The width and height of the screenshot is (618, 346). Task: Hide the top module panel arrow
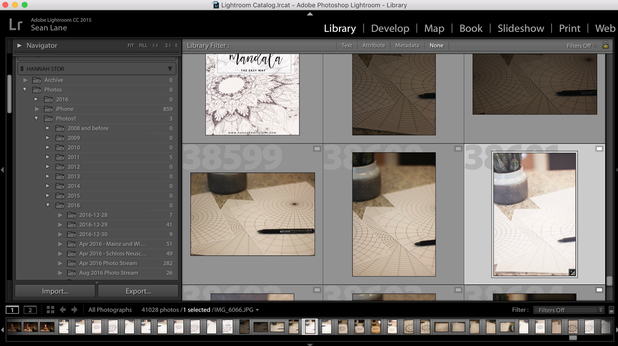point(310,14)
